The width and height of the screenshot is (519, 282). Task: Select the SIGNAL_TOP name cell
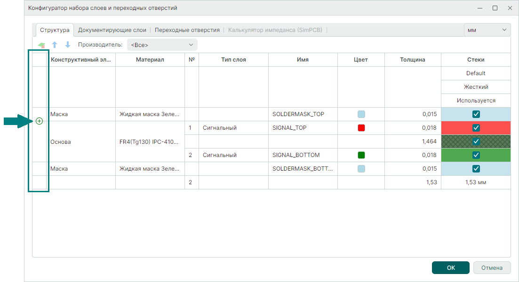click(303, 128)
